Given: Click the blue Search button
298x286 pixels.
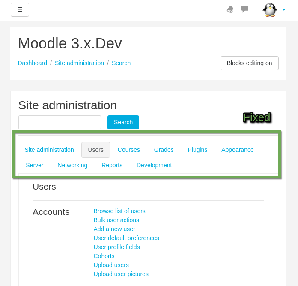Looking at the screenshot, I should click(123, 122).
